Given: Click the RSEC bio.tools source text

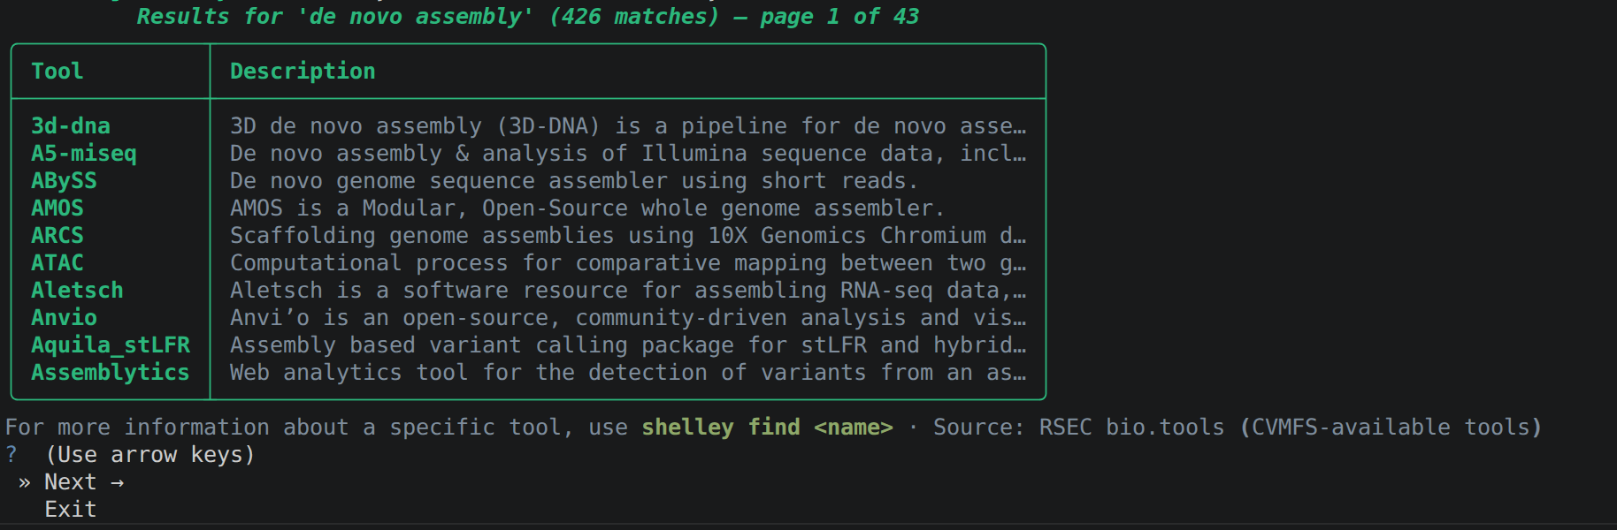Looking at the screenshot, I should (1131, 428).
